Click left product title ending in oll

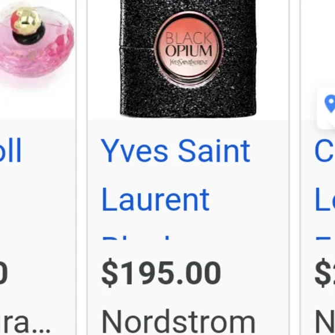(x=10, y=150)
